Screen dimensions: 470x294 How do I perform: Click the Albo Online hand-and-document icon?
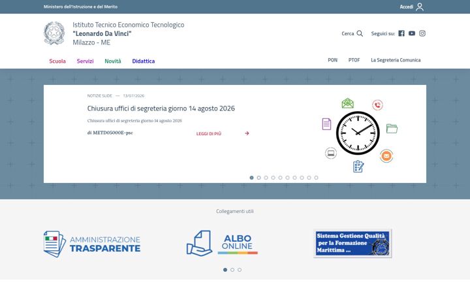[x=199, y=243]
